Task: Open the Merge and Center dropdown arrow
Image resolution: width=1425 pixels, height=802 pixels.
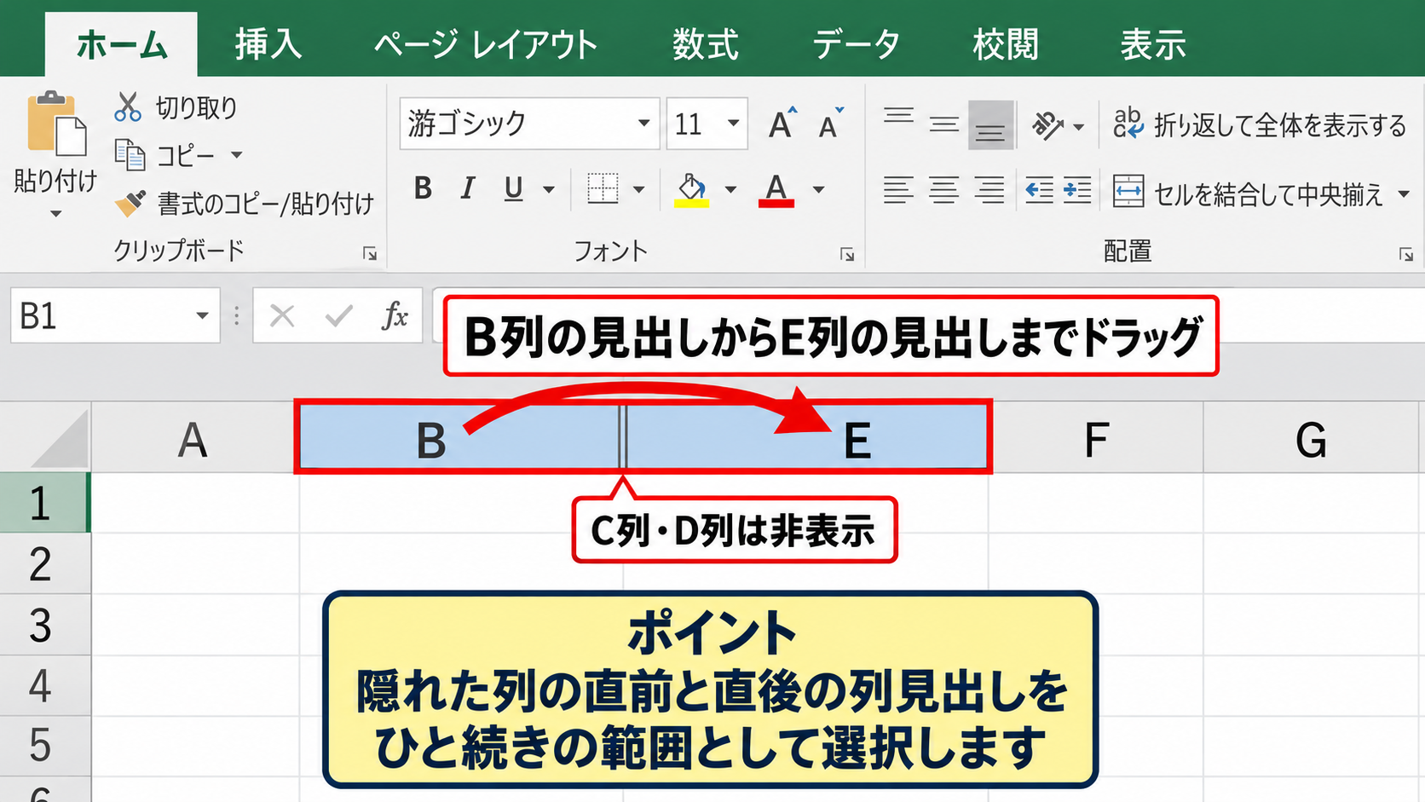Action: click(1404, 194)
